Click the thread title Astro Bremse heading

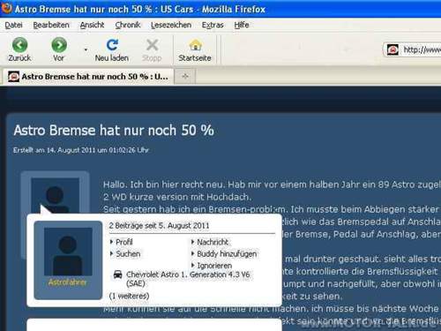[x=114, y=131]
